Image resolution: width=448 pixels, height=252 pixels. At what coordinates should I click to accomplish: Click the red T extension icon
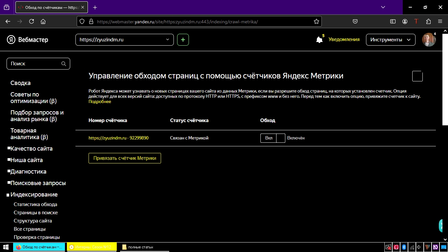coord(417,21)
